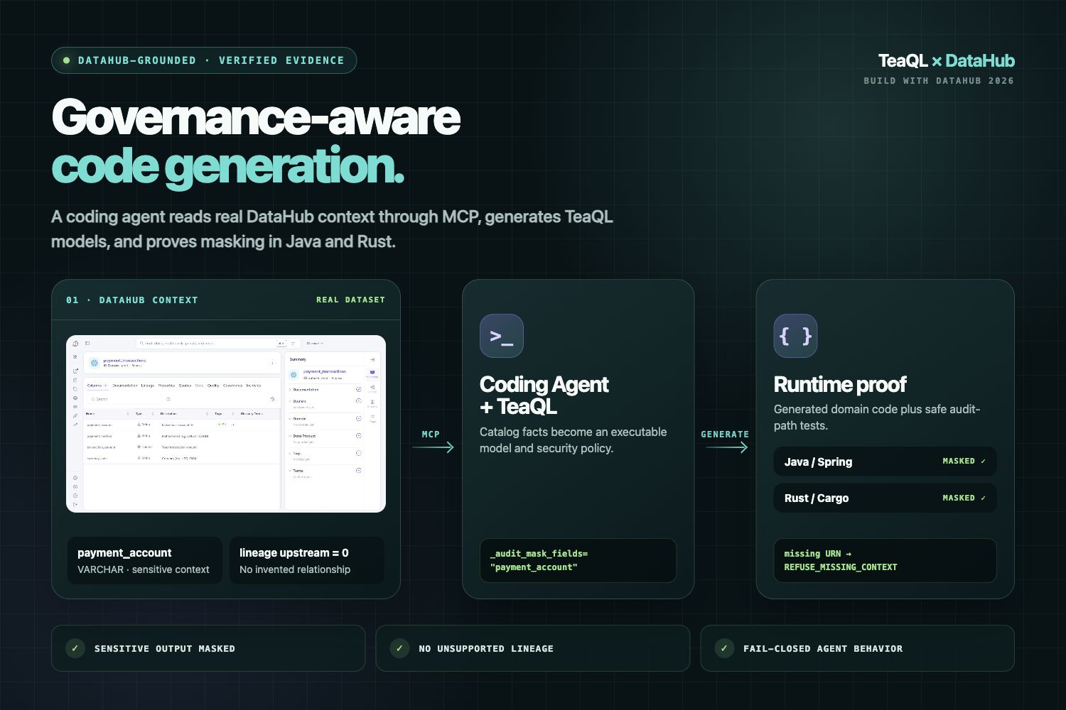
Task: Toggle the sidebar collapse icon beside the DataHub logo
Action: click(87, 344)
